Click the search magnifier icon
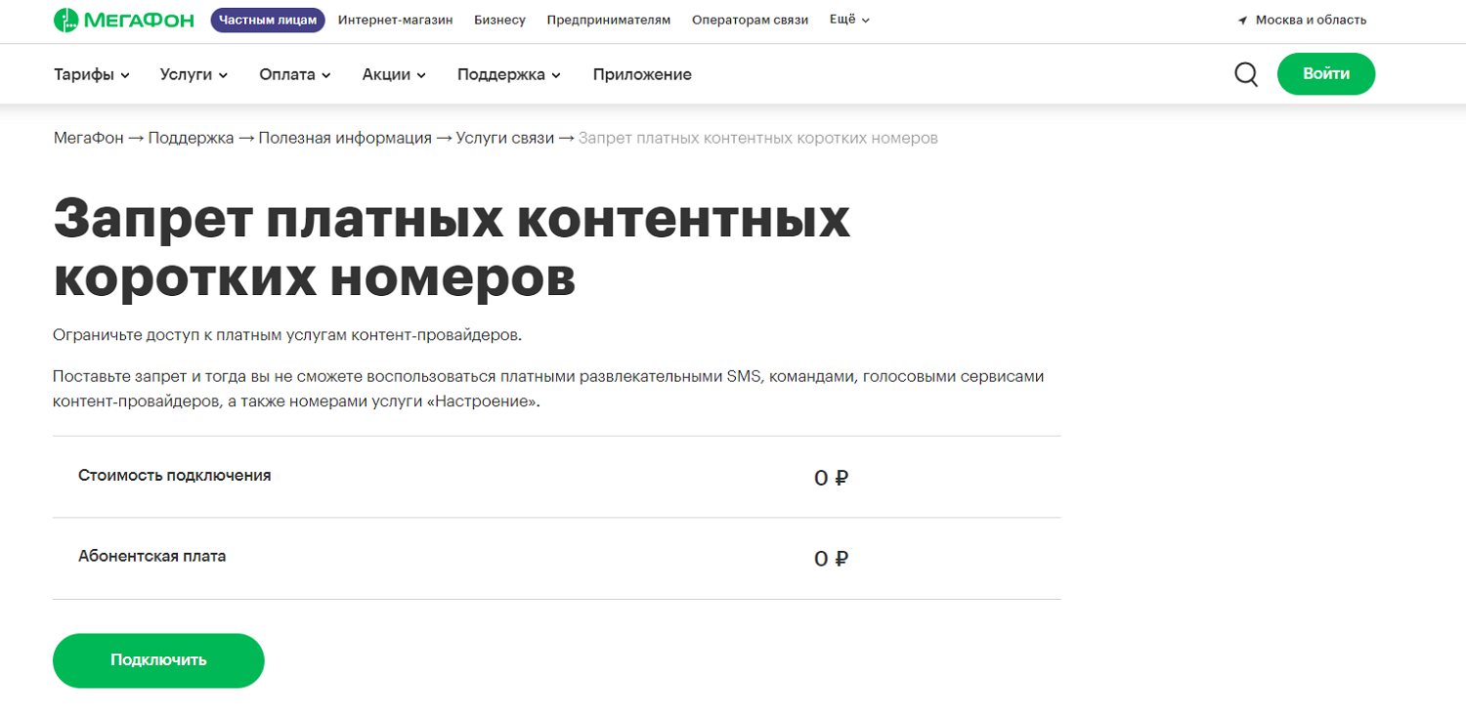Image resolution: width=1466 pixels, height=719 pixels. pos(1246,74)
